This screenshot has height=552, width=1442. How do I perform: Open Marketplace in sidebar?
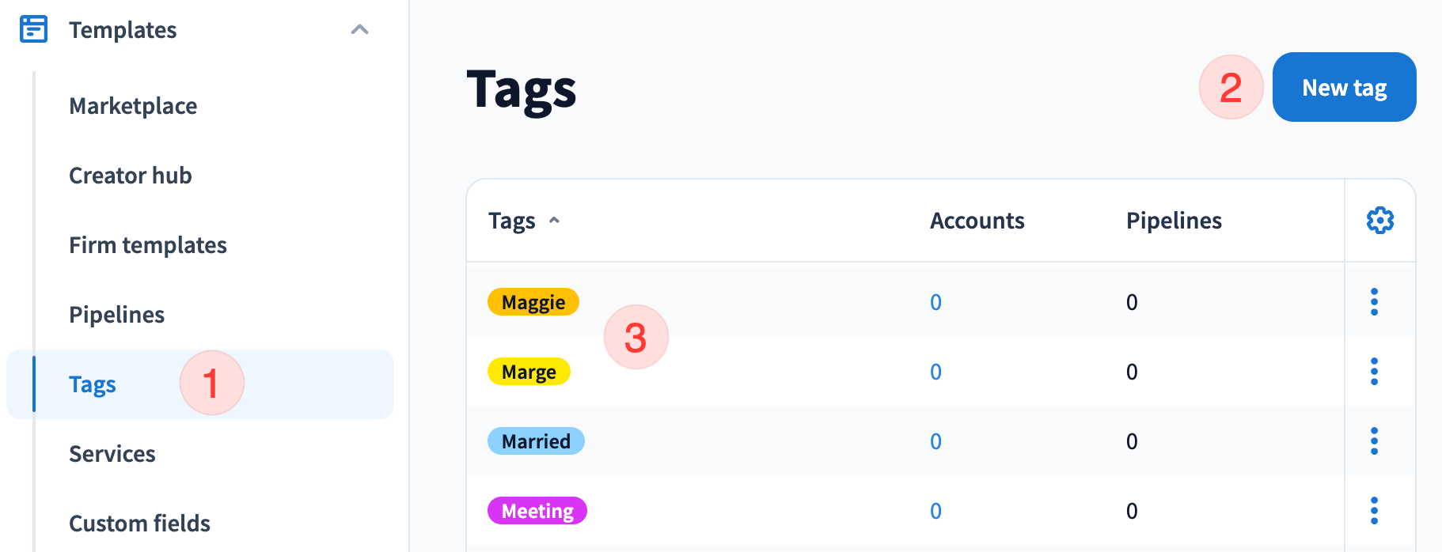[x=133, y=106]
